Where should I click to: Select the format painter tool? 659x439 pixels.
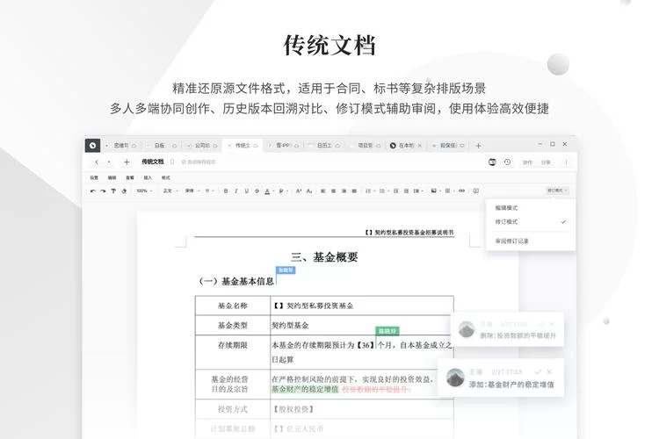[113, 191]
